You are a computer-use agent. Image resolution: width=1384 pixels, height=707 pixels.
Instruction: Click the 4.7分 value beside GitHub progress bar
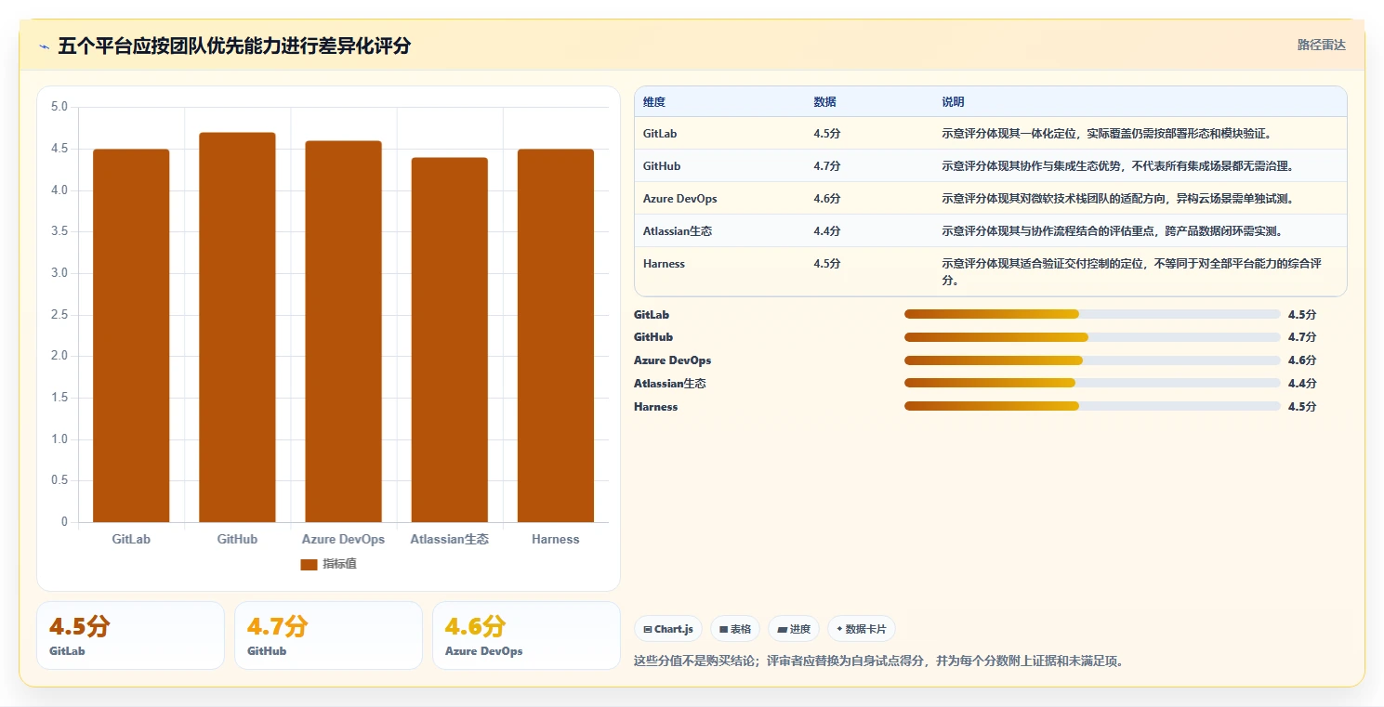tap(1302, 337)
